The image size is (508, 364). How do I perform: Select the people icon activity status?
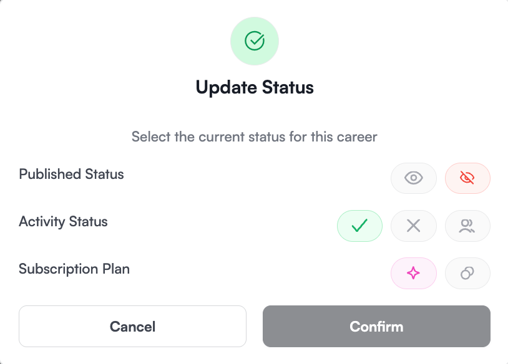pyautogui.click(x=467, y=226)
